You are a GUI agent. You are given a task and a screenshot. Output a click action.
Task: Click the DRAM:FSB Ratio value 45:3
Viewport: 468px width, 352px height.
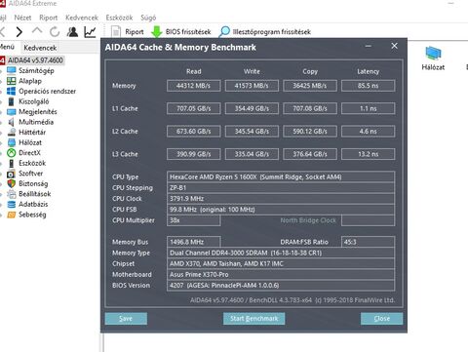369,242
